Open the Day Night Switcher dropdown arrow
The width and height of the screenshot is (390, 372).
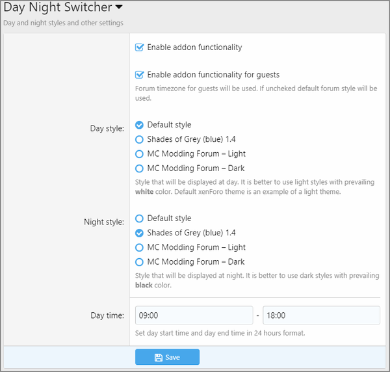coord(119,7)
